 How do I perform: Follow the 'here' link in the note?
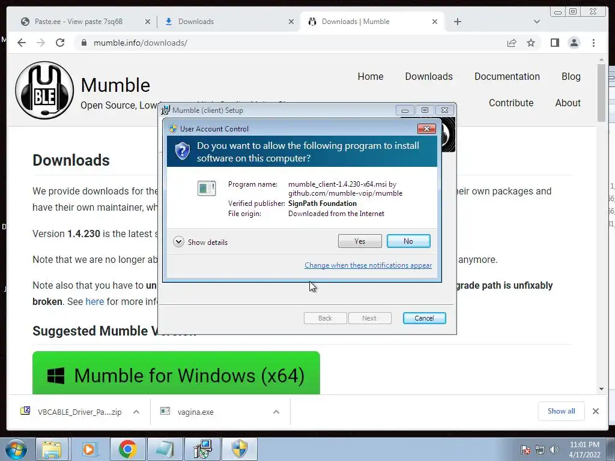coord(94,301)
